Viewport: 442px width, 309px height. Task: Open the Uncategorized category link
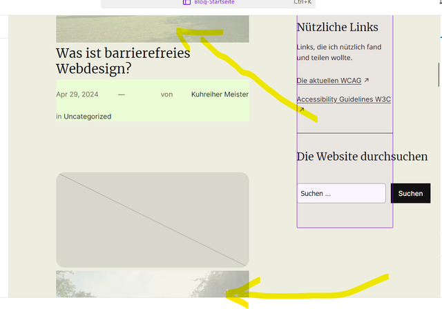pos(88,117)
